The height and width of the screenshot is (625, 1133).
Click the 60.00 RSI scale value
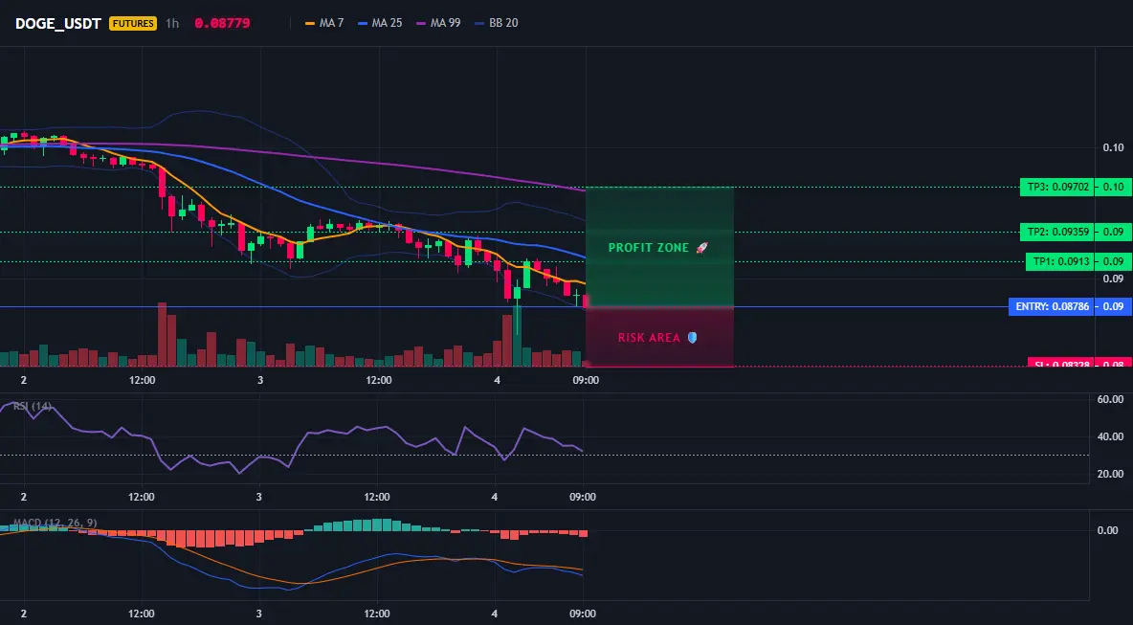(x=1110, y=399)
